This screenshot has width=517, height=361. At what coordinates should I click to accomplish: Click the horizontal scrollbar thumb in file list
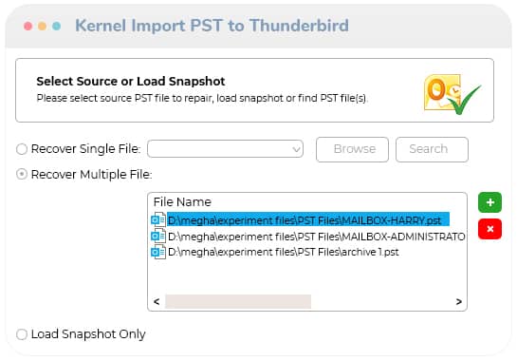pos(238,301)
